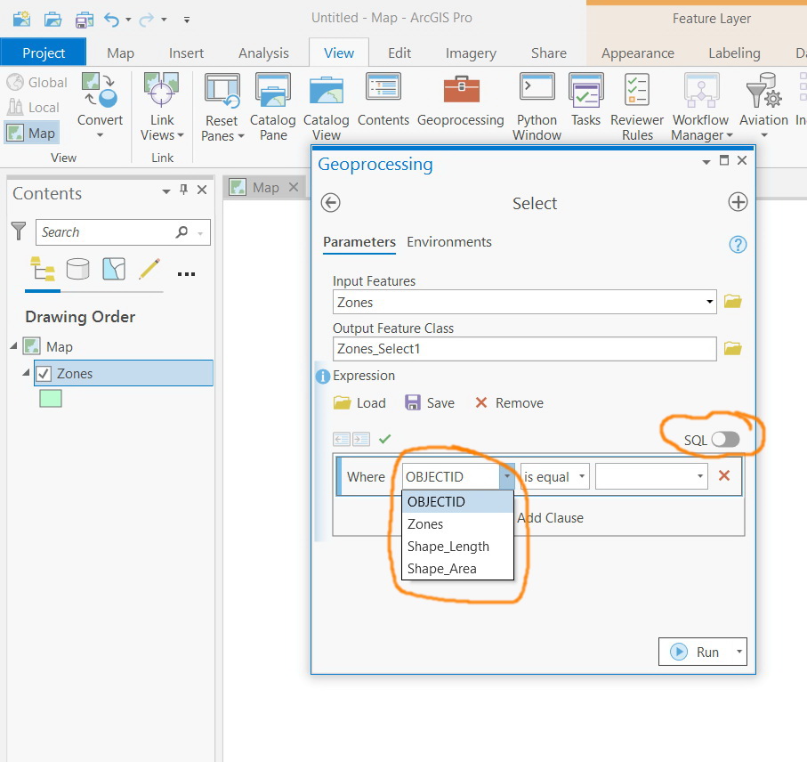Screen dimensions: 807x762
Task: Open the Python Window
Action: (x=537, y=107)
